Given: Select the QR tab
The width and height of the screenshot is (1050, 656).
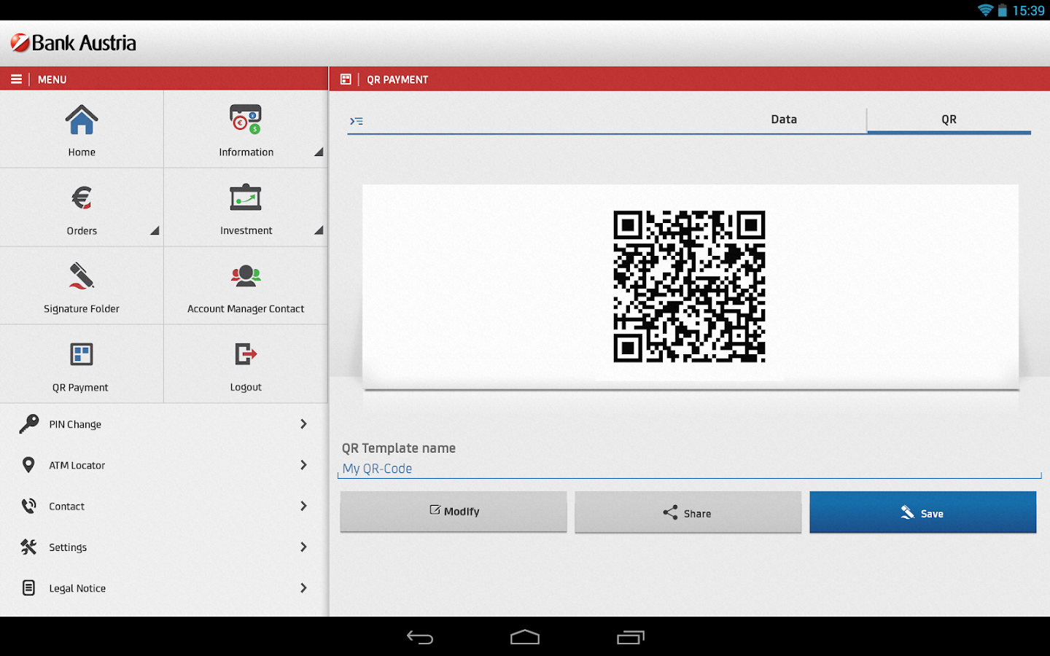Looking at the screenshot, I should 949,120.
